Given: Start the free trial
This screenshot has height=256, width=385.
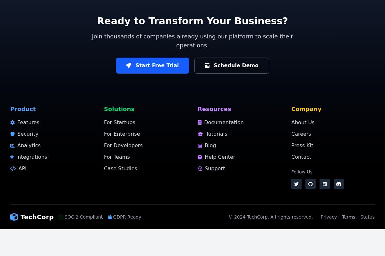Looking at the screenshot, I should click(x=152, y=66).
